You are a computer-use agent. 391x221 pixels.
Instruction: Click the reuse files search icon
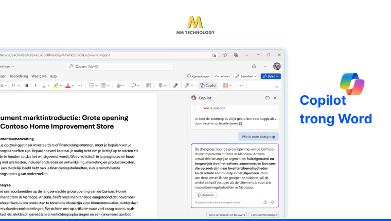coord(149,85)
